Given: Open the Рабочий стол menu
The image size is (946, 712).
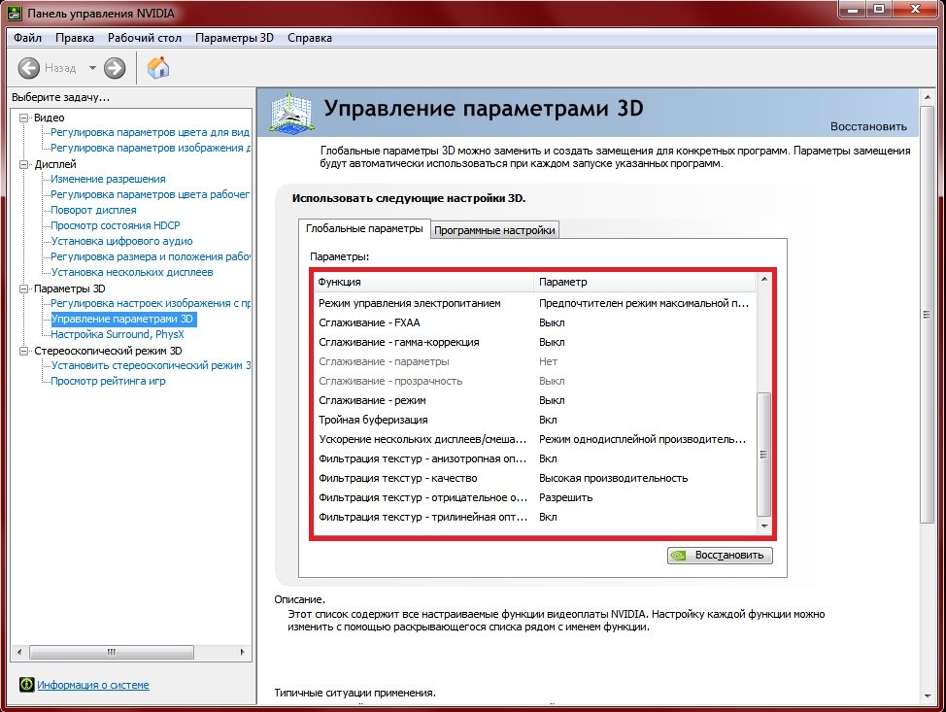Looking at the screenshot, I should (x=144, y=38).
